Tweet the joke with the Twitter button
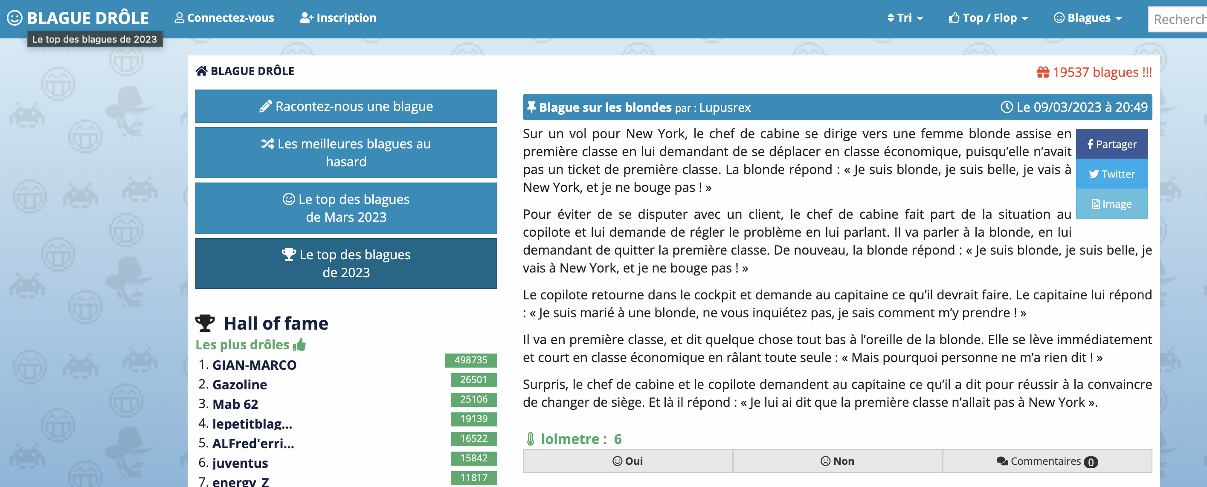Viewport: 1207px width, 487px height. (x=1111, y=174)
